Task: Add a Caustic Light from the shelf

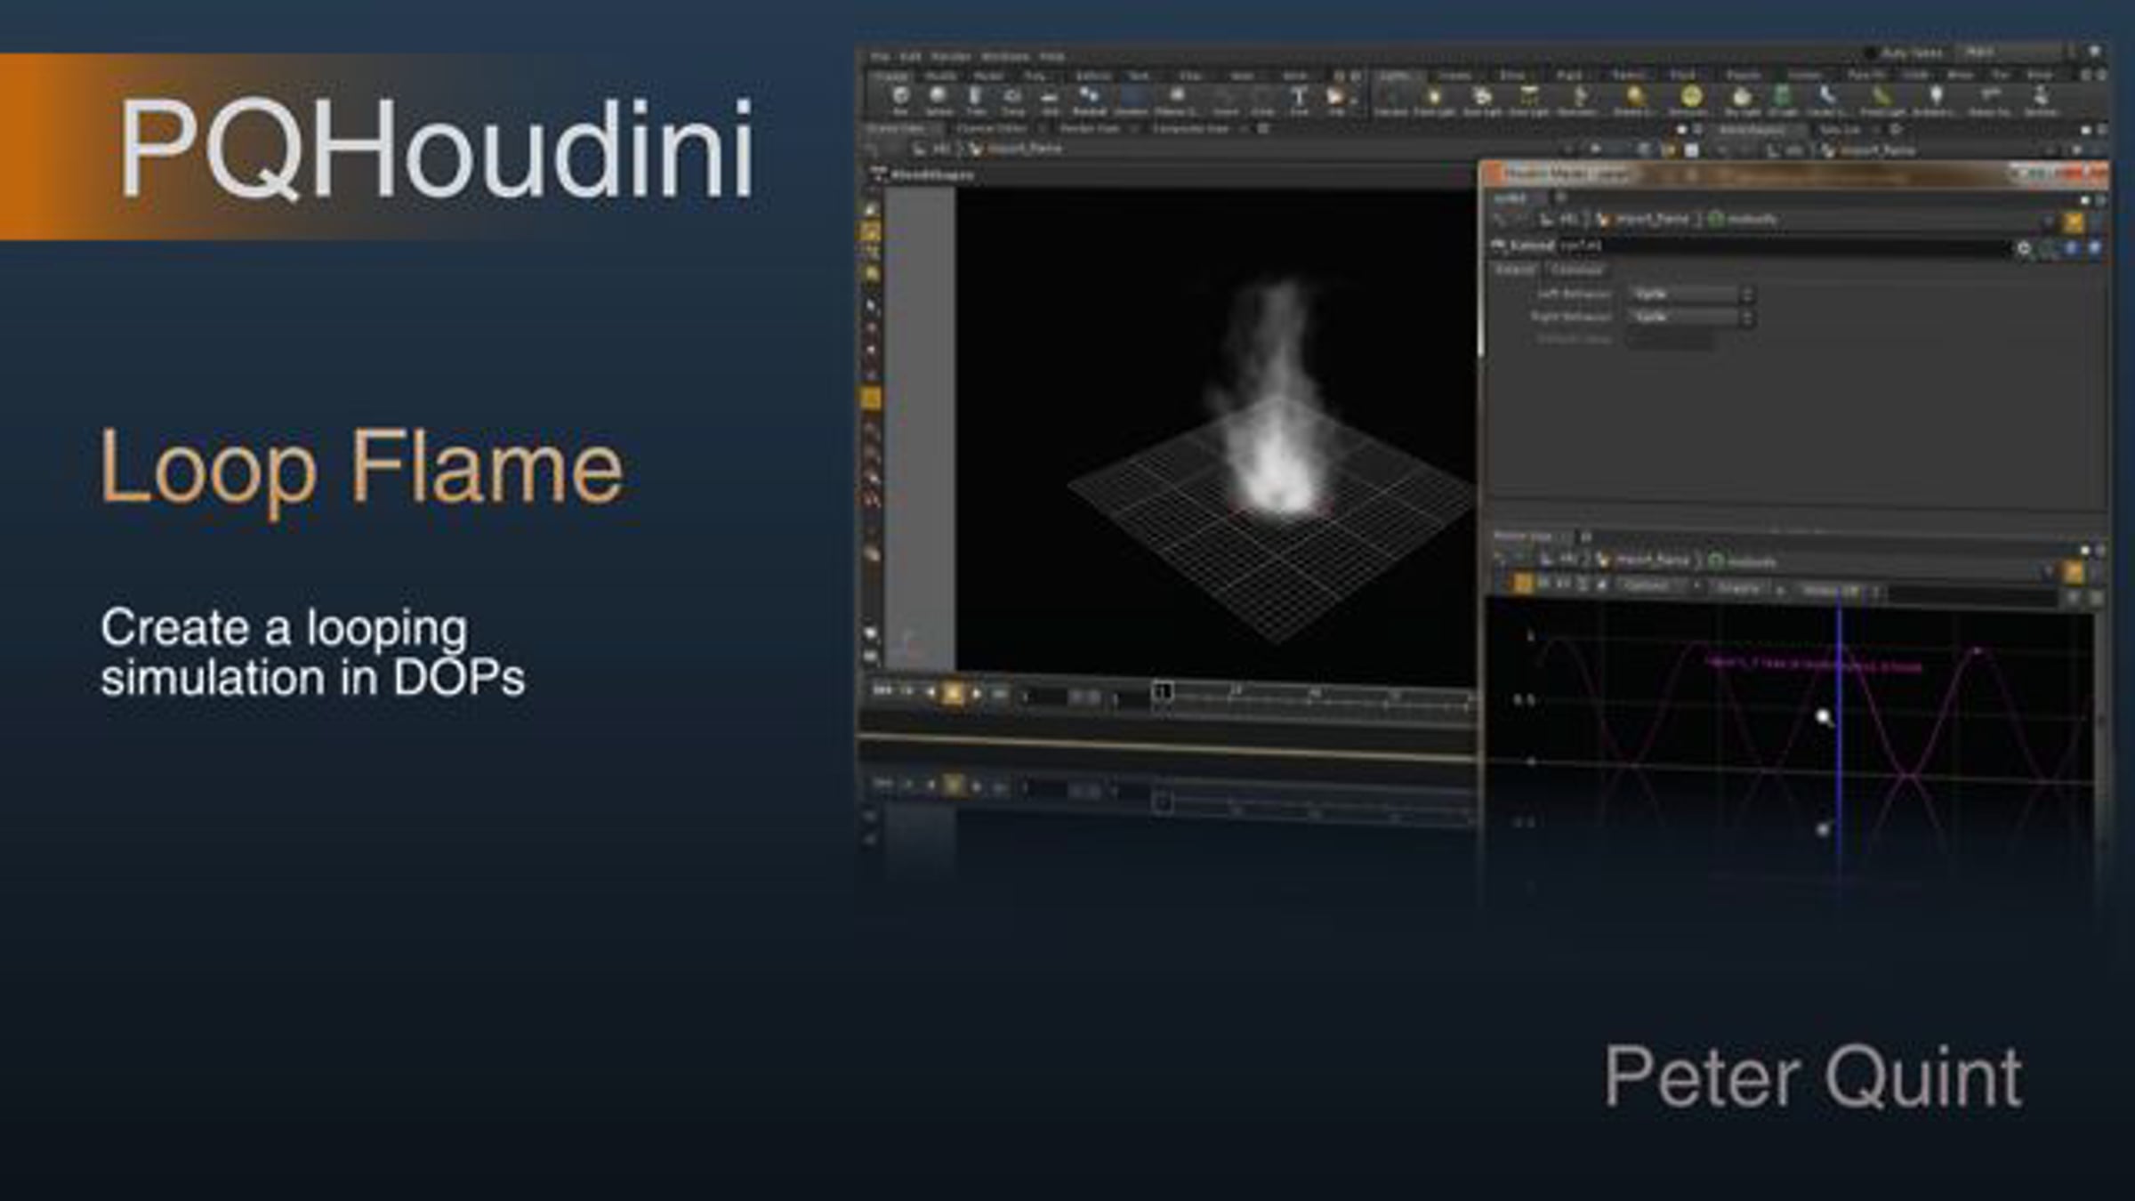Action: pyautogui.click(x=1826, y=100)
